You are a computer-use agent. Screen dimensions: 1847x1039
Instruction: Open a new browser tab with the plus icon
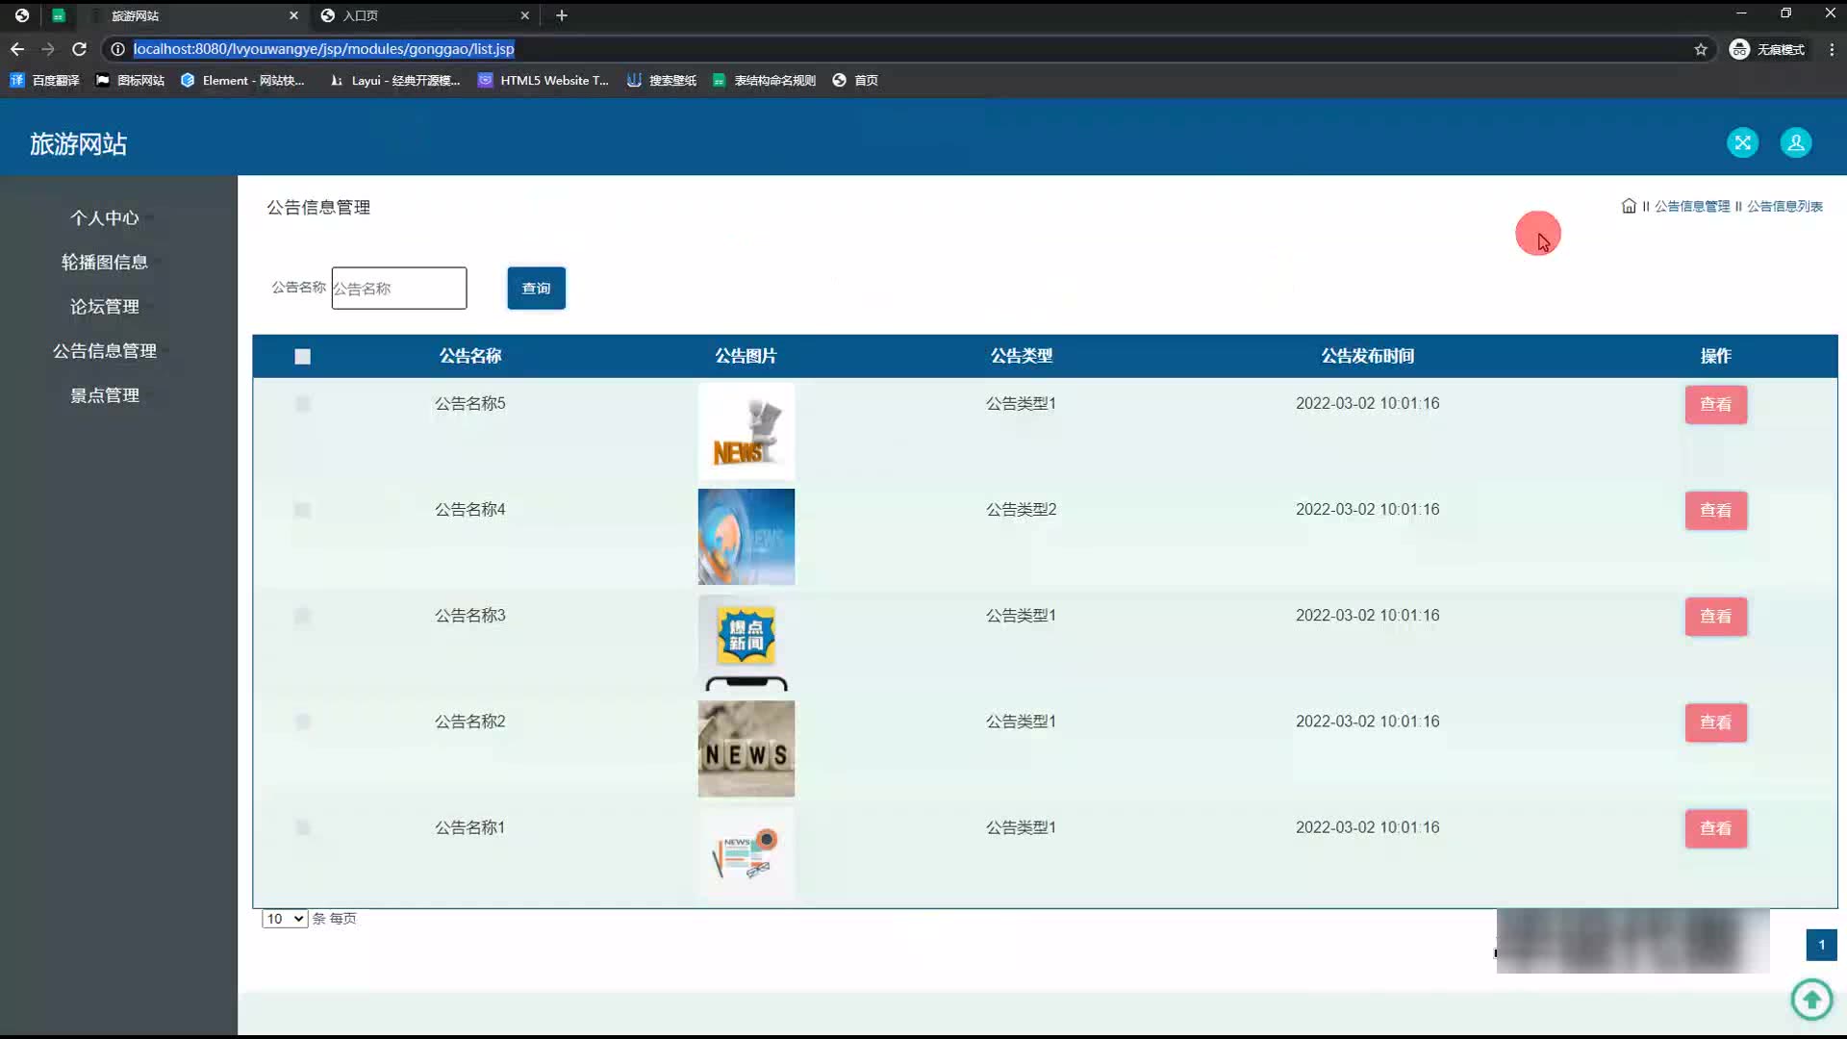point(562,15)
